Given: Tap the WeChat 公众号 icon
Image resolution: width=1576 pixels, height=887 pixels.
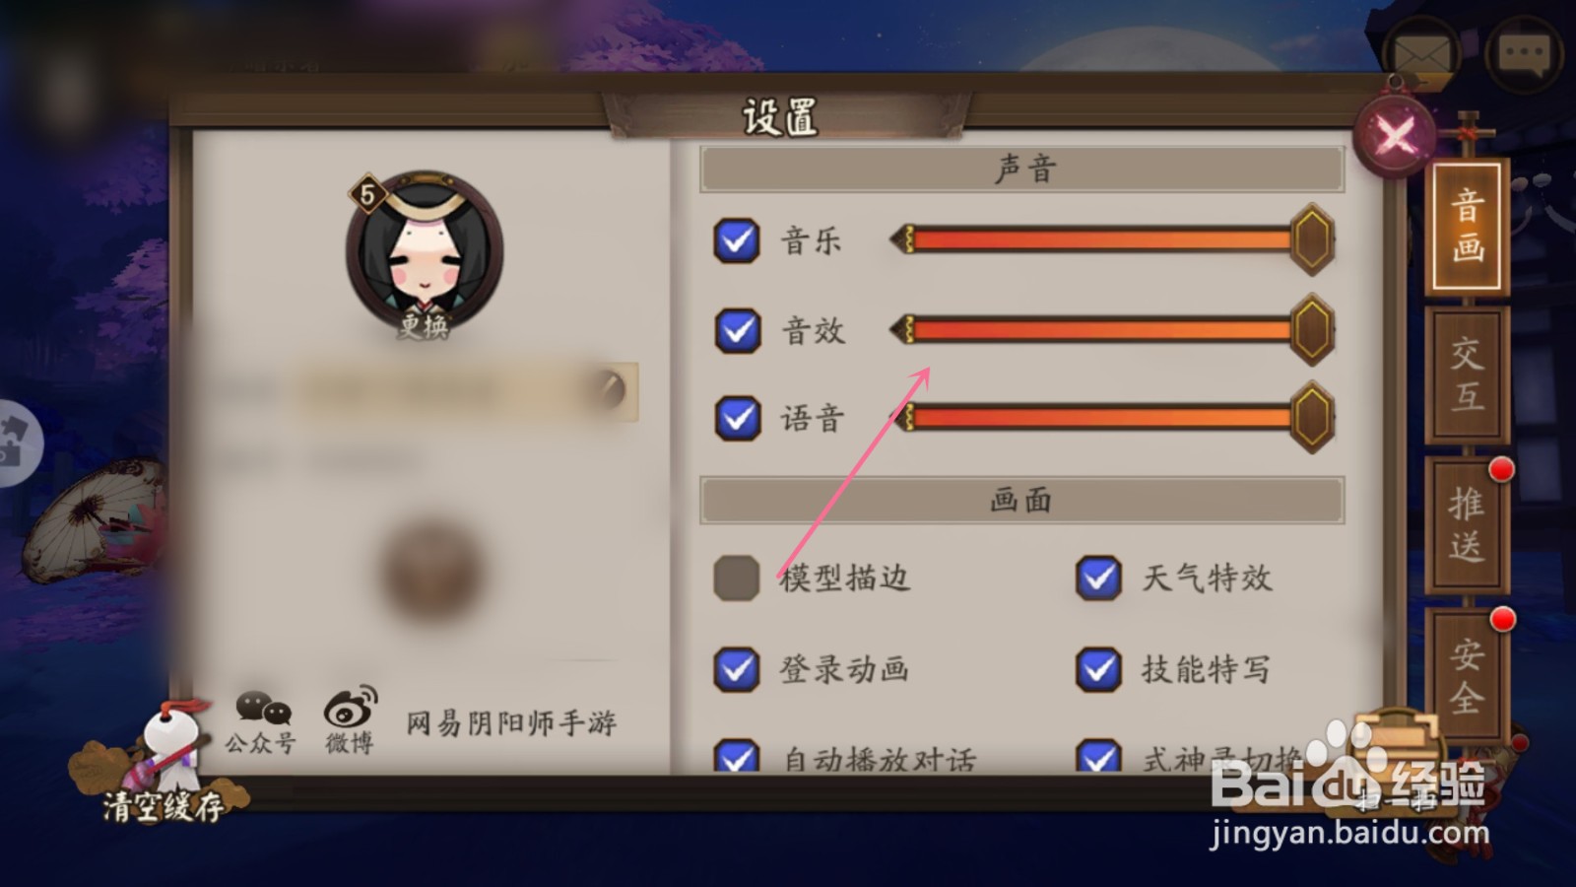Looking at the screenshot, I should 261,722.
